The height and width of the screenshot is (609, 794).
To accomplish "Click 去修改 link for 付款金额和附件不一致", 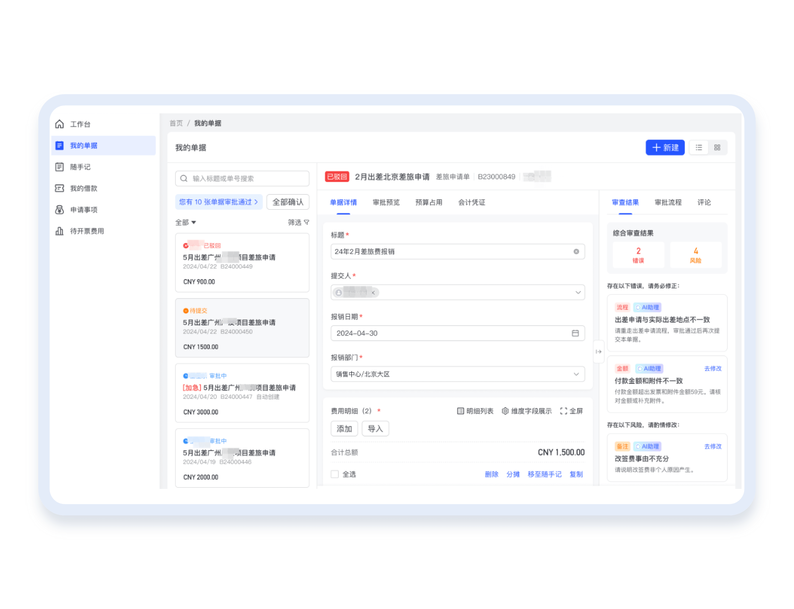I will click(x=713, y=369).
